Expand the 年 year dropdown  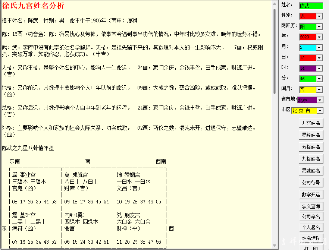(319, 37)
